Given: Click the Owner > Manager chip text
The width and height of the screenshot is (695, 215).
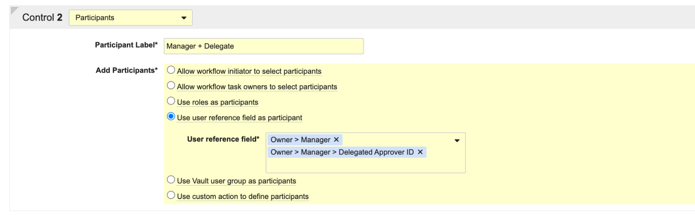Looking at the screenshot, I should [x=300, y=140].
